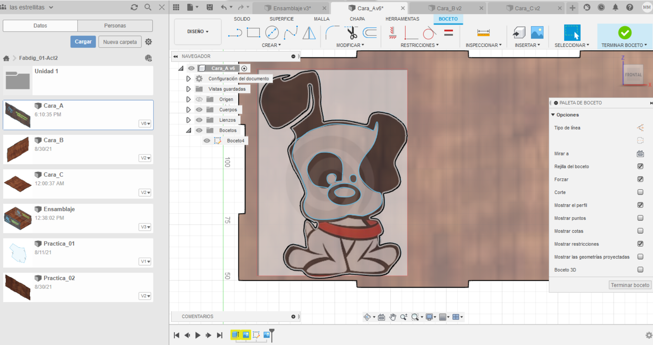Open the Sketch Dimension tool
This screenshot has height=345, width=653.
tap(483, 33)
